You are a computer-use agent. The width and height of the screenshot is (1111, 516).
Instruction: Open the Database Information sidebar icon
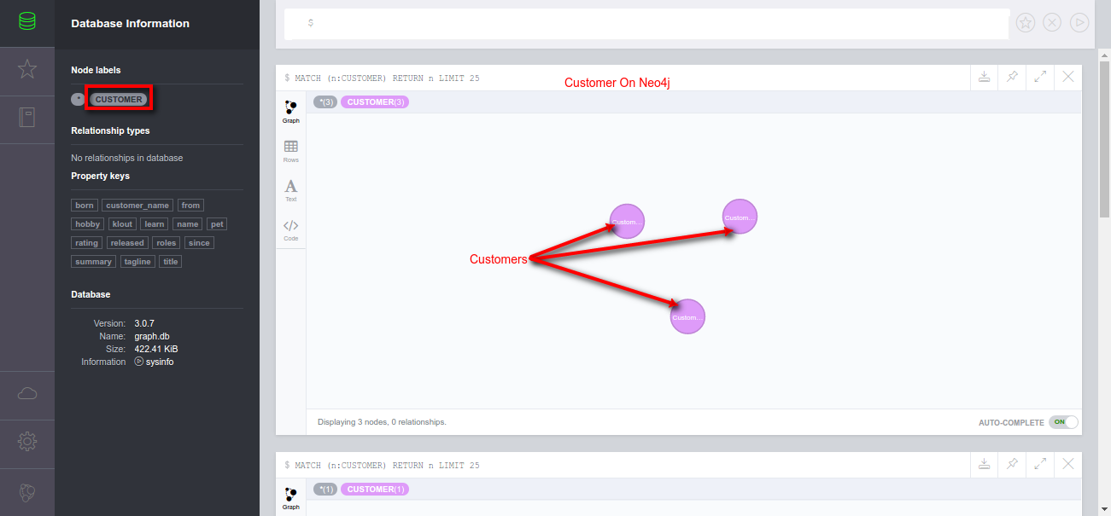[27, 23]
